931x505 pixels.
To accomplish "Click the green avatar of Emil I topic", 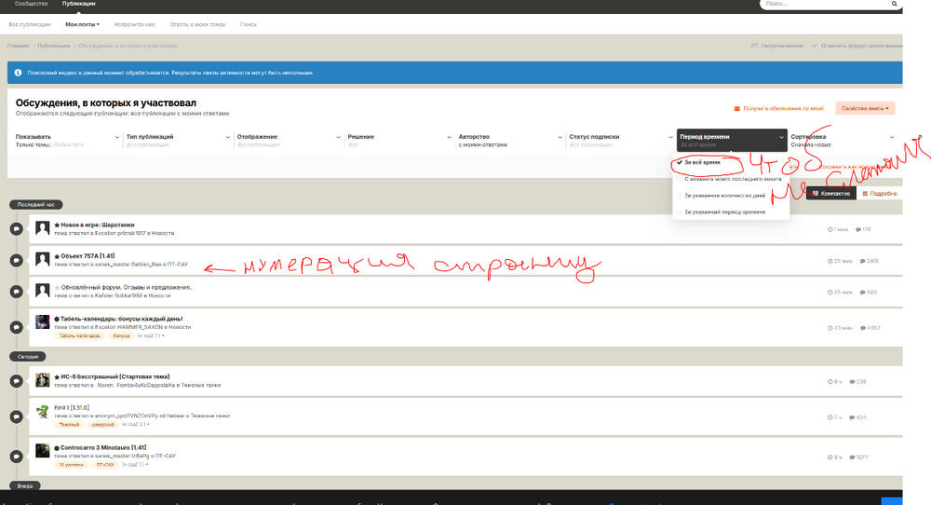I will pyautogui.click(x=42, y=411).
